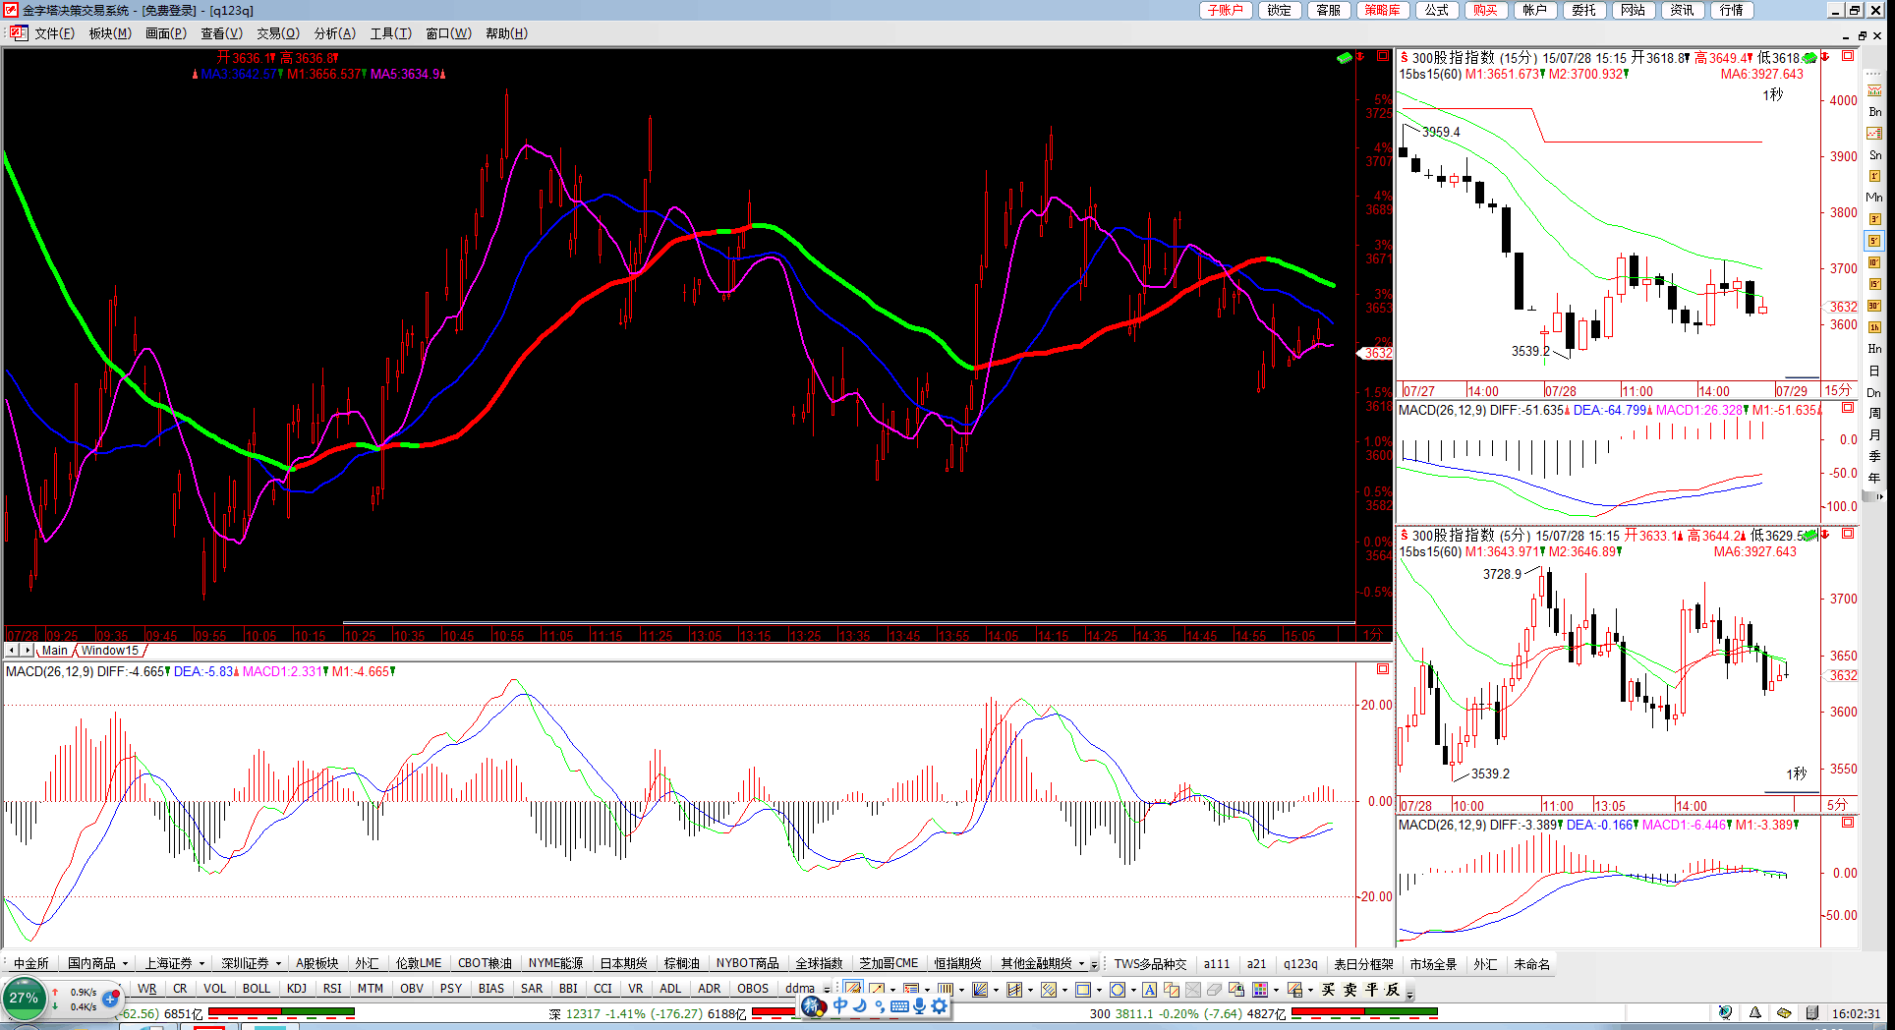Click the eraser tool in drawing toolbar
Screen dimensions: 1895x1030
[x=1215, y=990]
